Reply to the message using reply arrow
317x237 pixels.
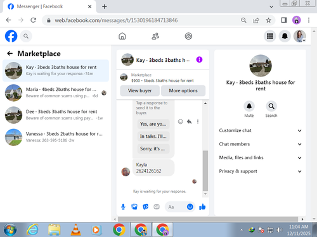(x=189, y=121)
